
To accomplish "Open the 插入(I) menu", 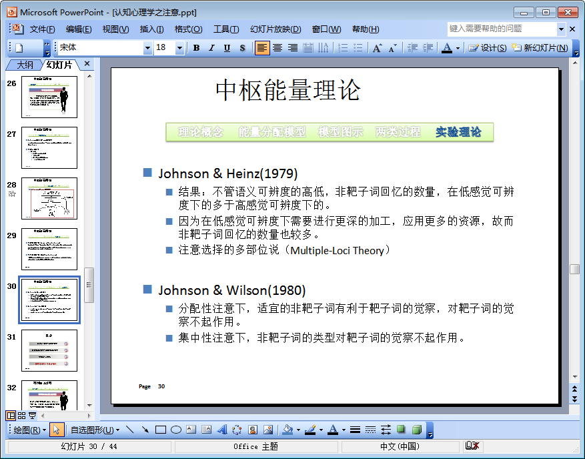I will pos(151,29).
